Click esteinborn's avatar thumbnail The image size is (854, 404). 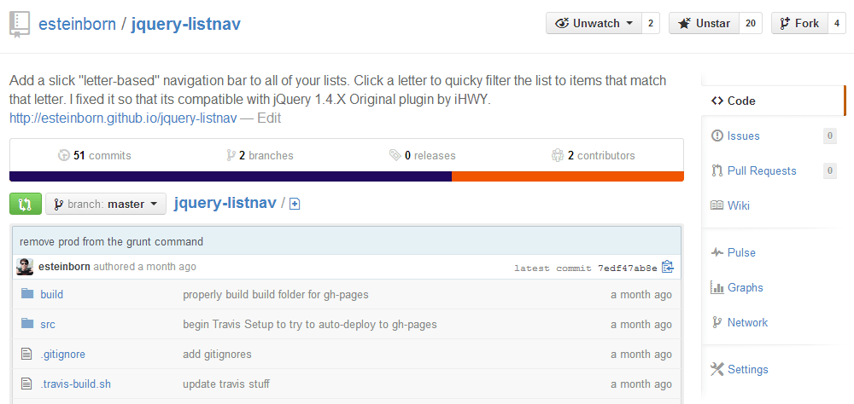(26, 267)
